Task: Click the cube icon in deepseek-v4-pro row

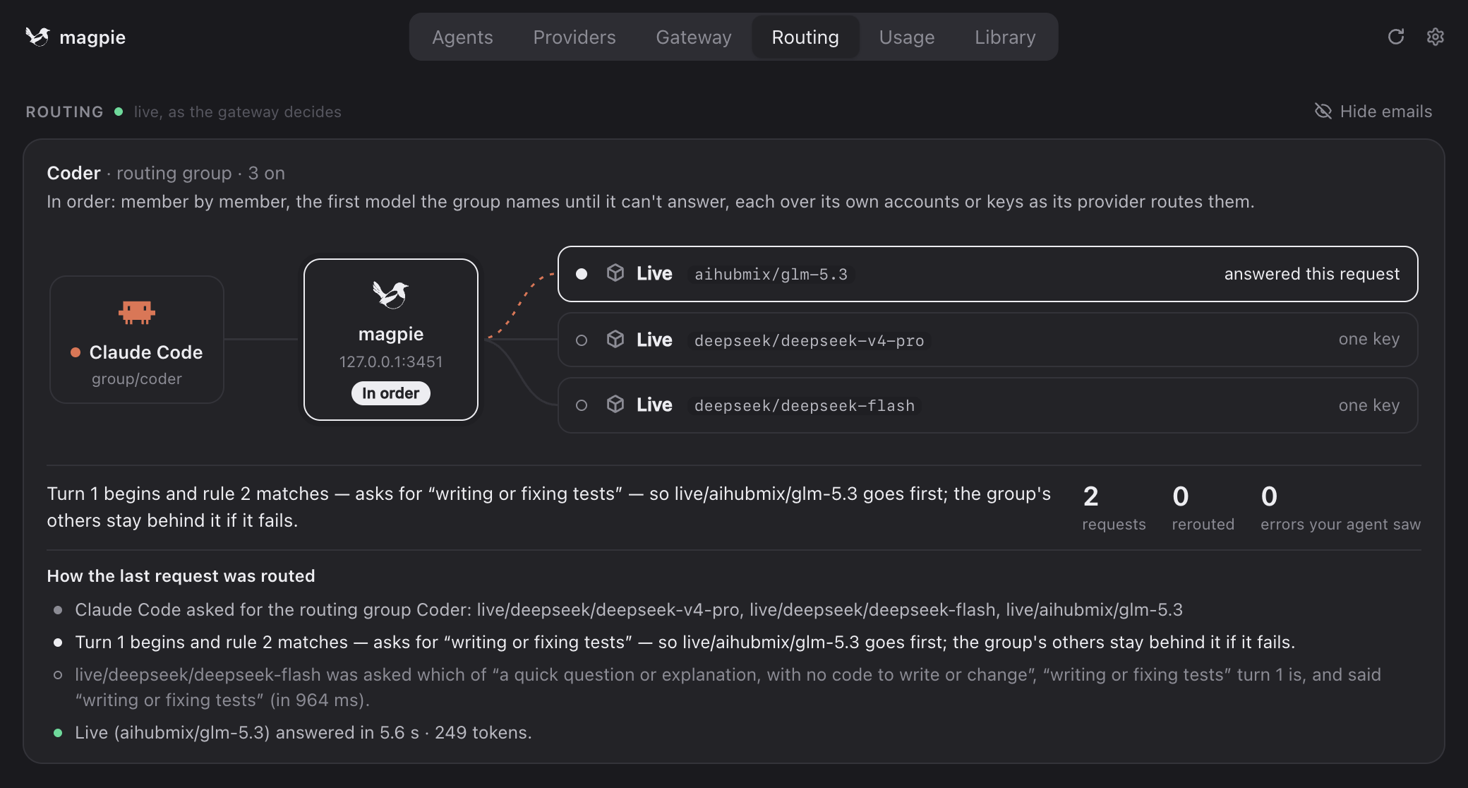Action: (x=615, y=340)
